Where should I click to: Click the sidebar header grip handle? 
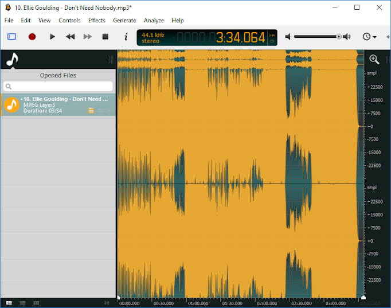point(111,60)
